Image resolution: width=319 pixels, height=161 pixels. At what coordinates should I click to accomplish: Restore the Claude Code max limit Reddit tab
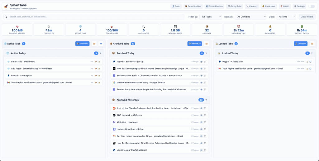click(202, 108)
